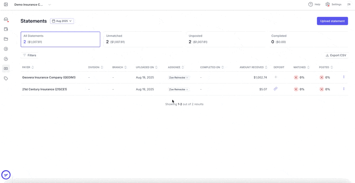Image resolution: width=355 pixels, height=183 pixels.
Task: Open Geovera Insurance Company (GEOIN1) statement
Action: pyautogui.click(x=49, y=77)
